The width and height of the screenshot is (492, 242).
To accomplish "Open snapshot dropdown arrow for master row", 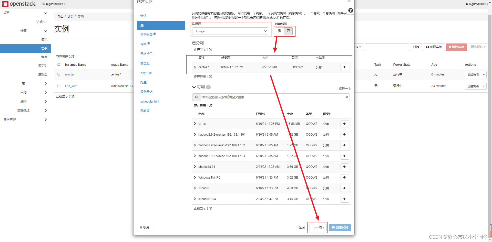I will pyautogui.click(x=484, y=74).
